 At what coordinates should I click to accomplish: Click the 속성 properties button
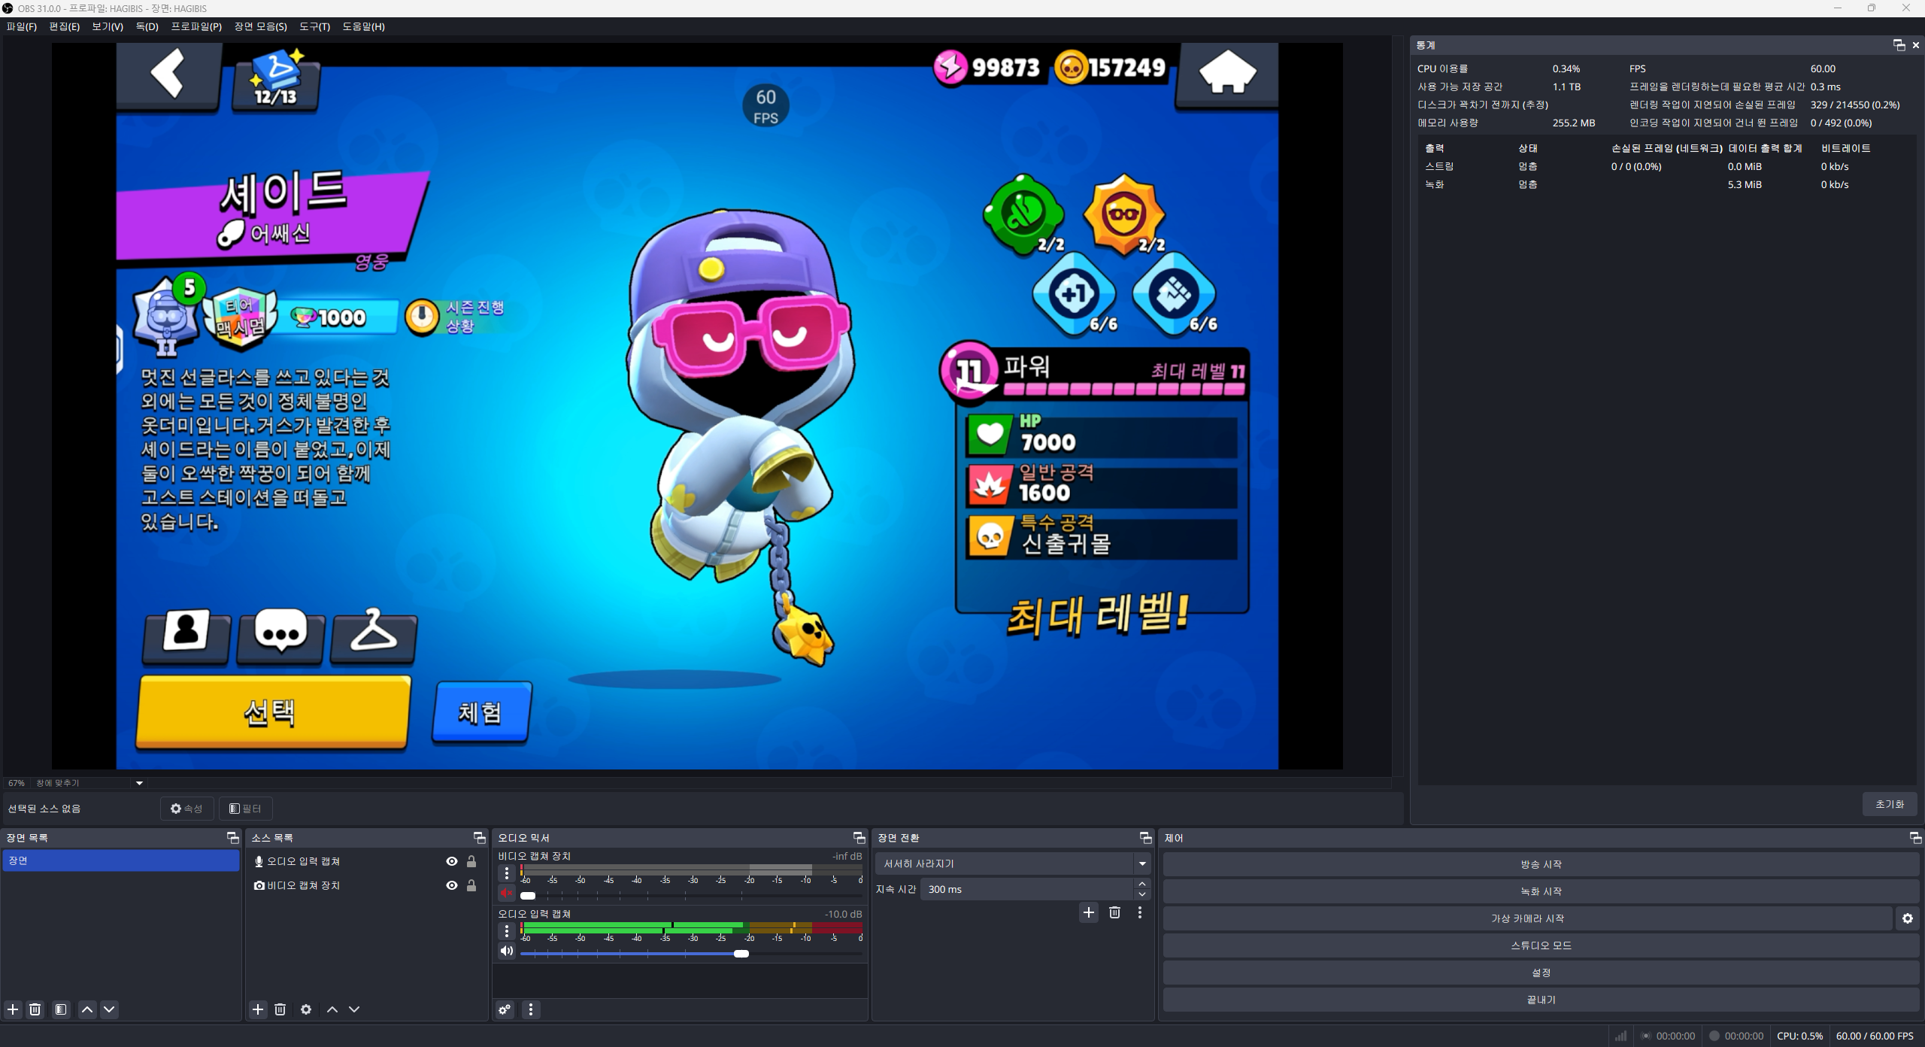186,809
